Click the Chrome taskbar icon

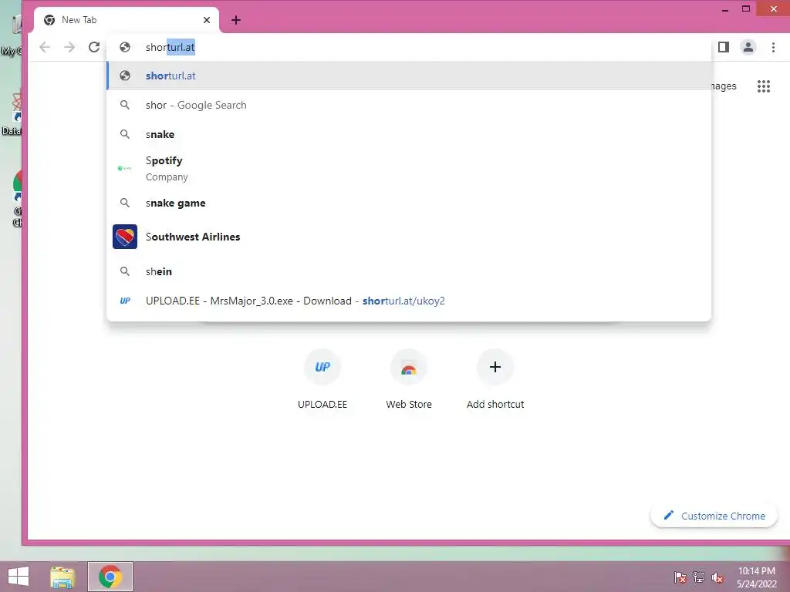point(110,577)
